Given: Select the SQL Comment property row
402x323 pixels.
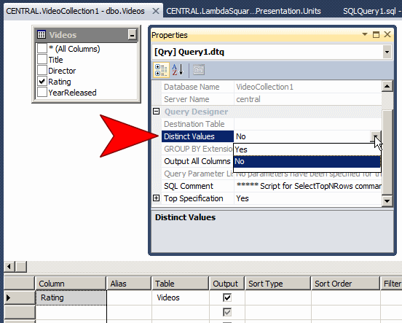Looking at the screenshot, I should pos(272,186).
